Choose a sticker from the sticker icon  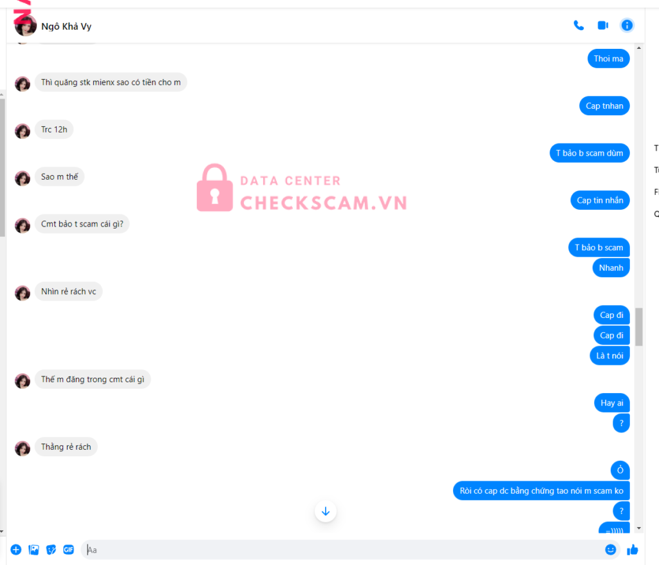pos(51,550)
